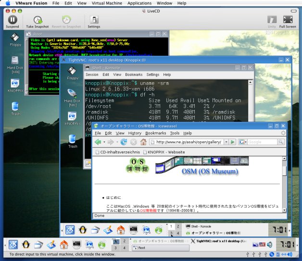Select Shell - Konsole task in inner taskbar
Screen dimensions: 302x261
pos(199,226)
